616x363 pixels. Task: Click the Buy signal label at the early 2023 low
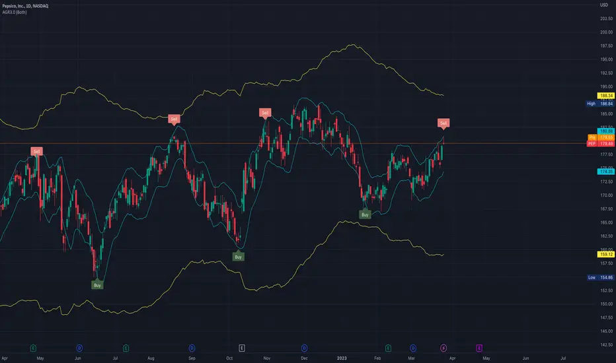click(365, 214)
